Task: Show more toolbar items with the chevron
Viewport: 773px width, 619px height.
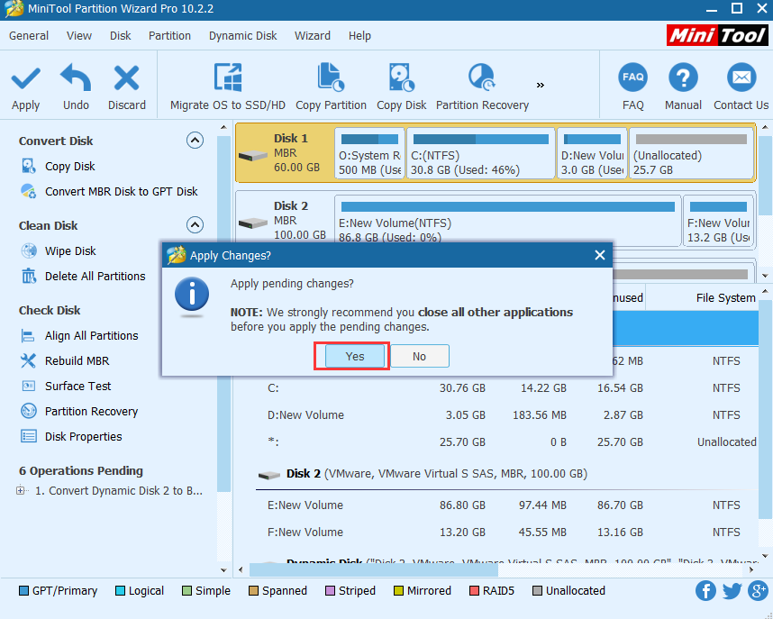Action: [541, 85]
